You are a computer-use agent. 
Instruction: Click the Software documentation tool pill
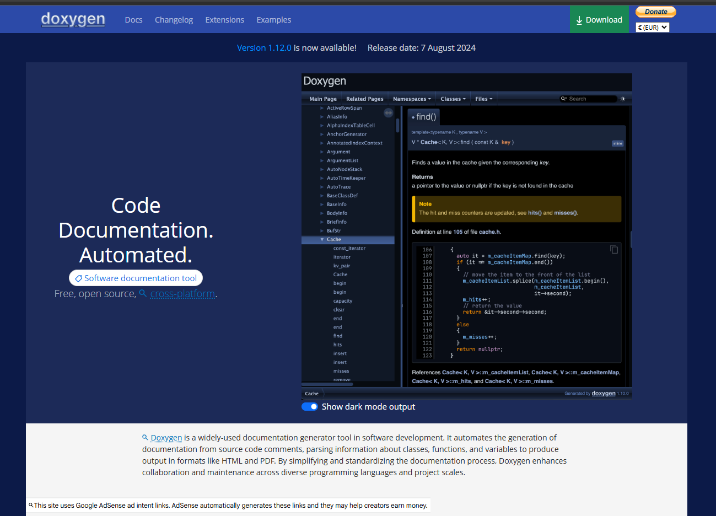pyautogui.click(x=136, y=278)
